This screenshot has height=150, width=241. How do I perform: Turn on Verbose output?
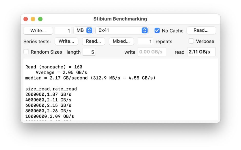(x=191, y=41)
